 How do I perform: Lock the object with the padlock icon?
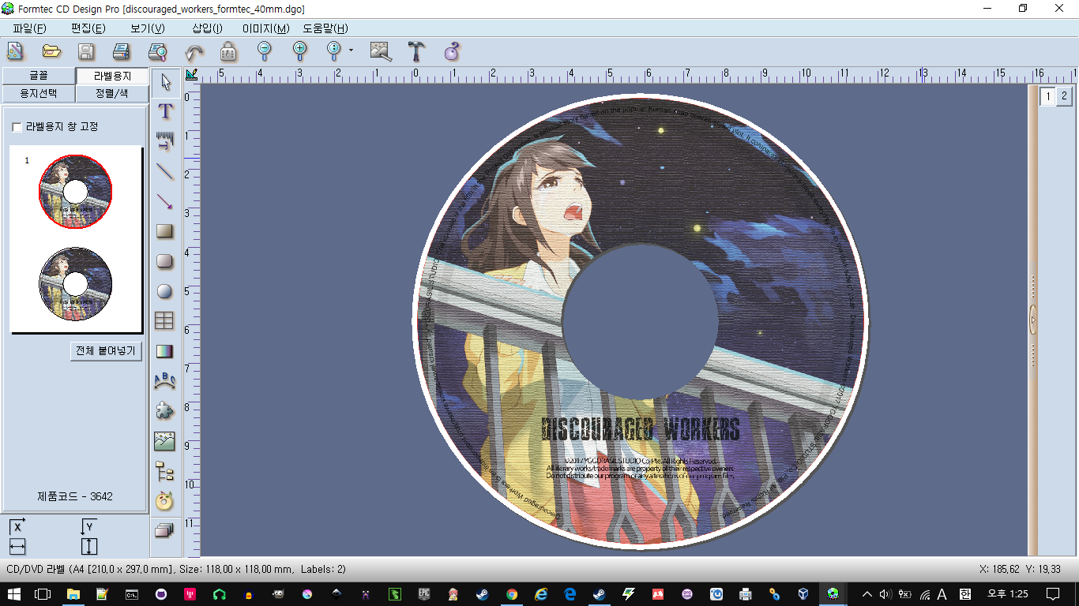click(x=228, y=52)
